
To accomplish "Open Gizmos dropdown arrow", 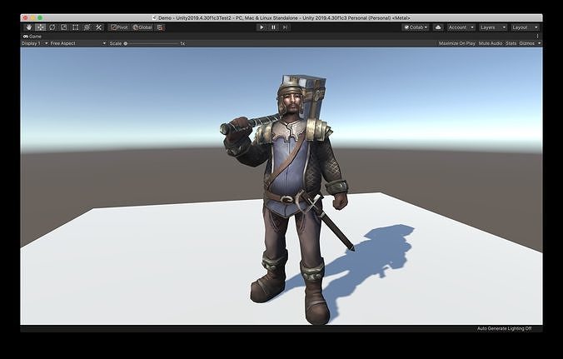I will [x=539, y=43].
